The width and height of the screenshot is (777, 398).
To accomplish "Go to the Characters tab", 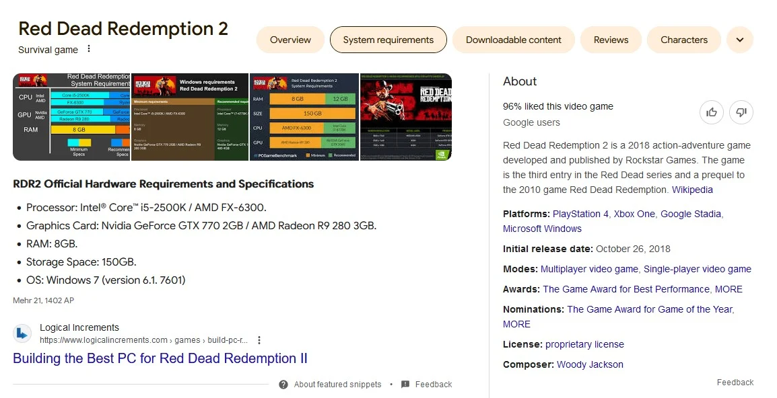I will point(684,40).
